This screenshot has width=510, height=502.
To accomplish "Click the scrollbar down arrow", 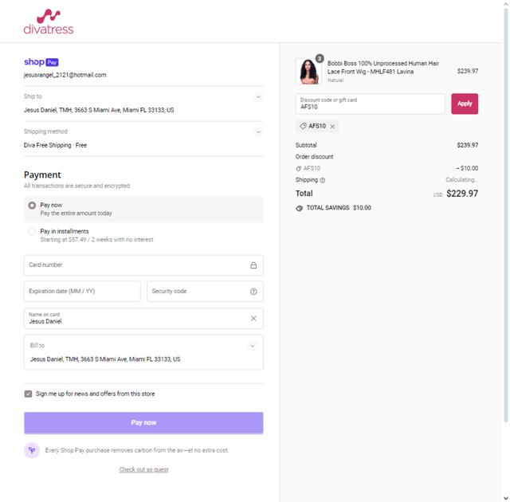I will click(506, 498).
